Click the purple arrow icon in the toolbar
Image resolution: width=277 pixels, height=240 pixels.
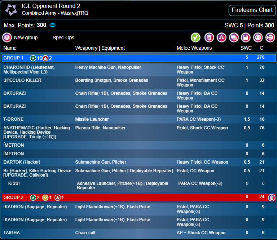[221, 37]
